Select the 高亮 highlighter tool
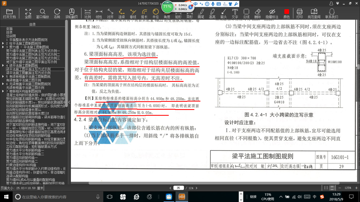The height and width of the screenshot is (202, 360). [x=212, y=13]
